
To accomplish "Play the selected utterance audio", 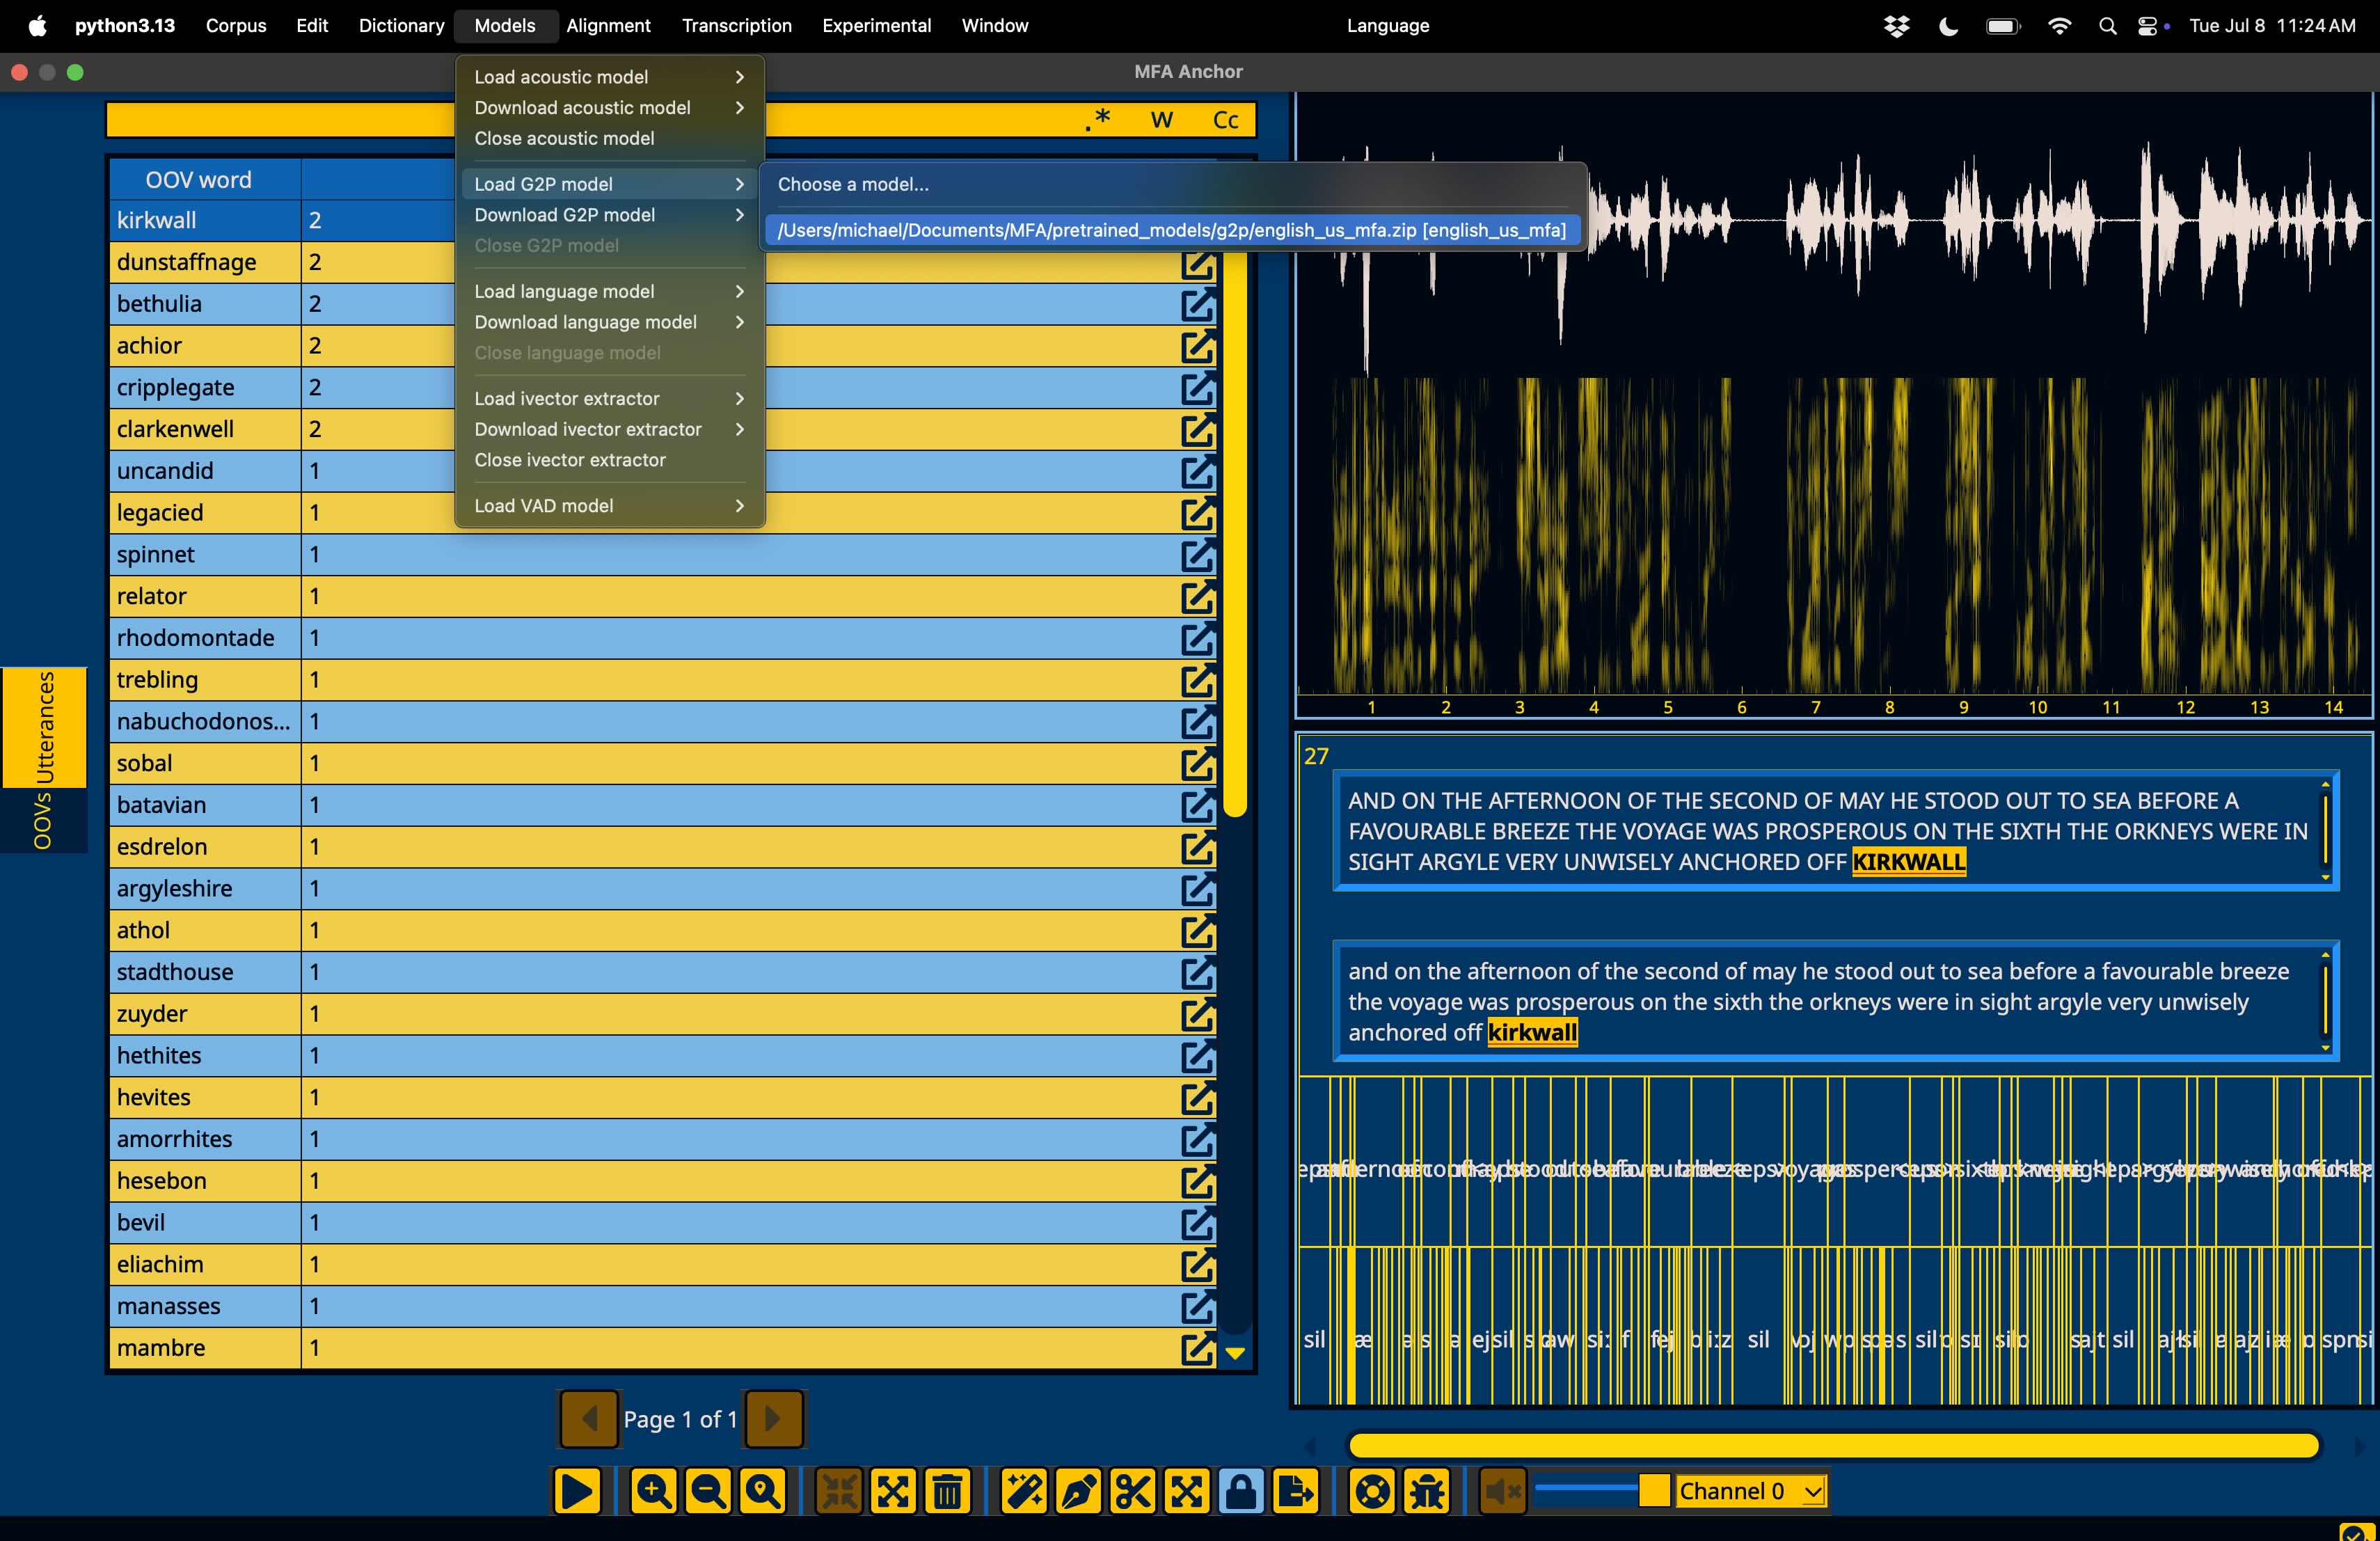I will pos(577,1491).
